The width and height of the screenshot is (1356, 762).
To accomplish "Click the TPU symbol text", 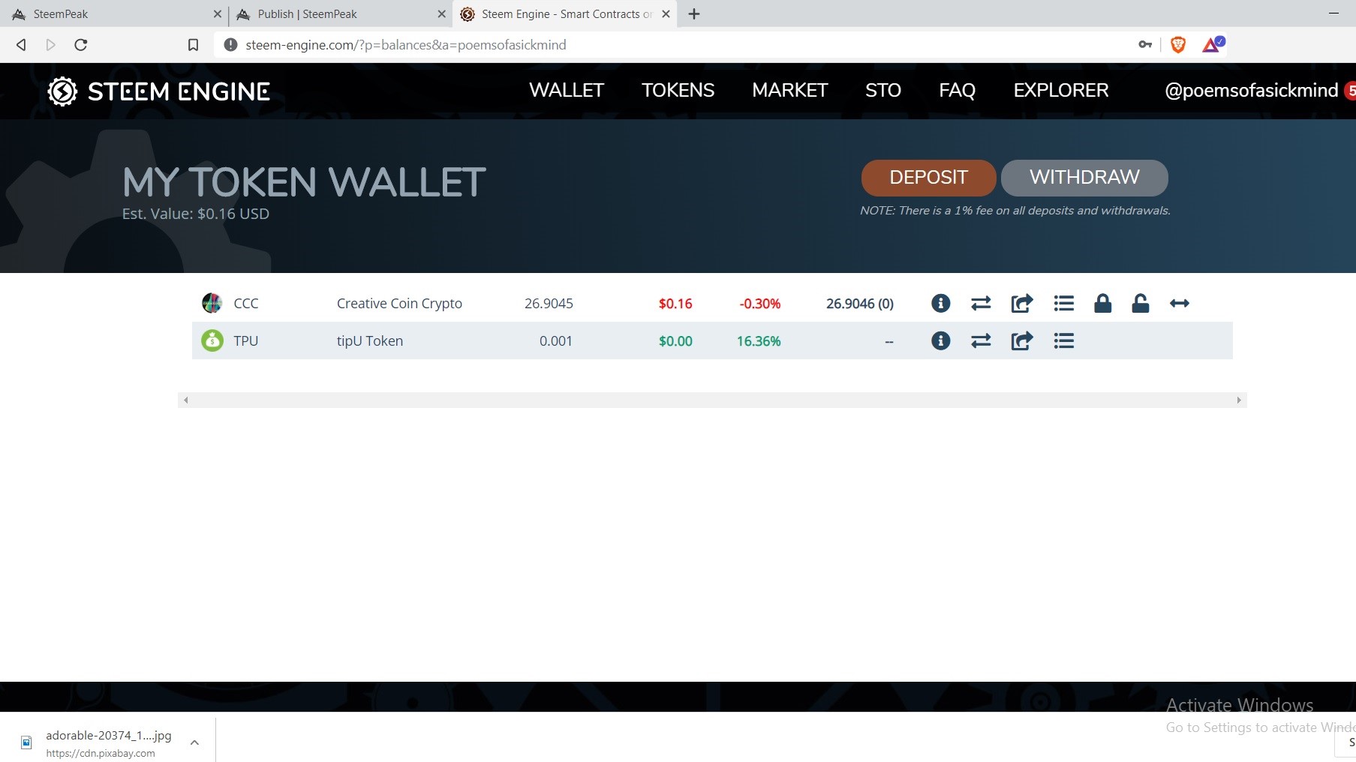I will click(246, 341).
